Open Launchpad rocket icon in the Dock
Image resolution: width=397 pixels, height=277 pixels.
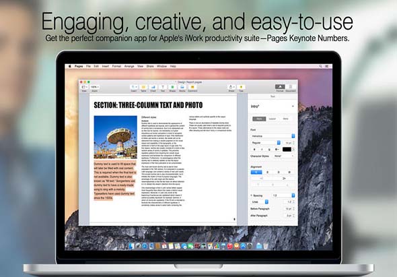[x=138, y=245]
